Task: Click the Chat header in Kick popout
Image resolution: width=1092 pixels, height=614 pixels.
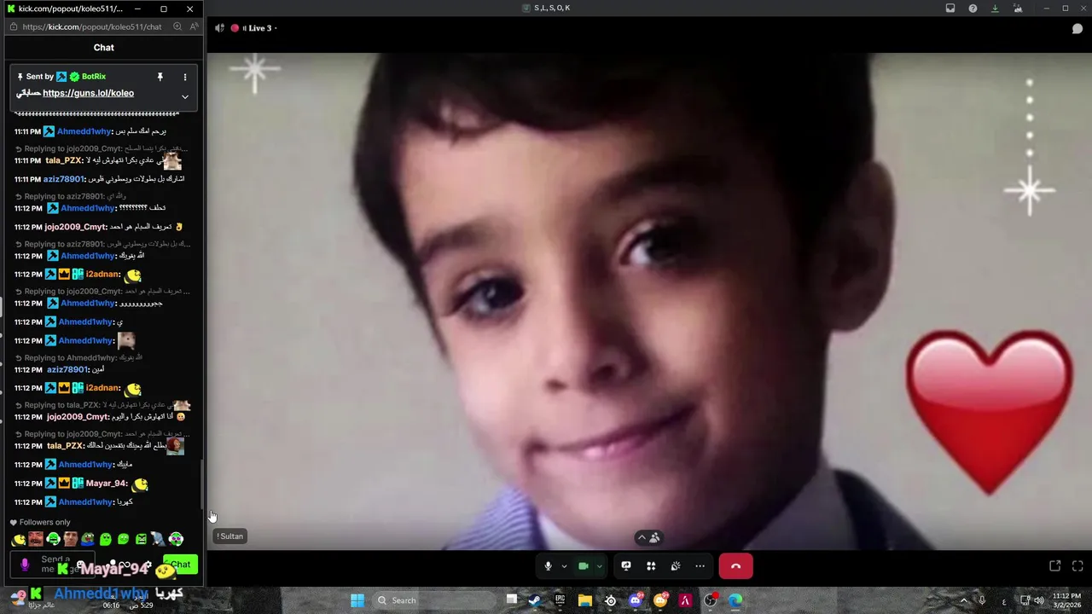Action: [103, 48]
